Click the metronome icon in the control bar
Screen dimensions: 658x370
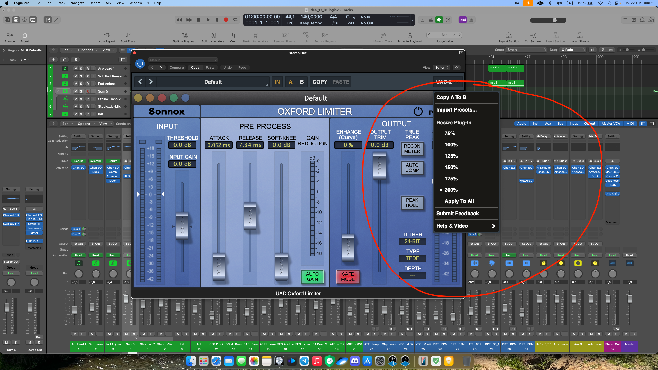point(471,20)
